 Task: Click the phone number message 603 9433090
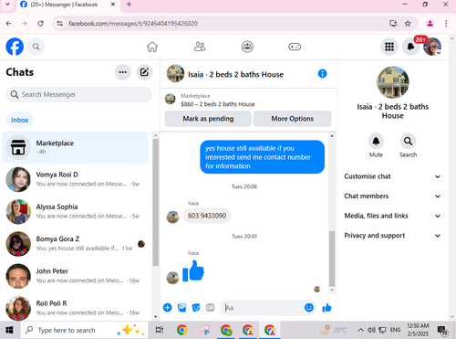click(x=207, y=216)
